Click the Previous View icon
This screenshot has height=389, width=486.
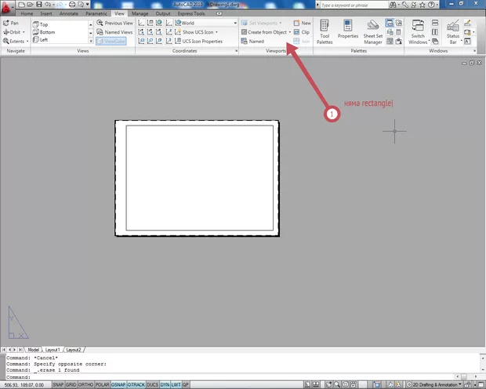pos(115,24)
